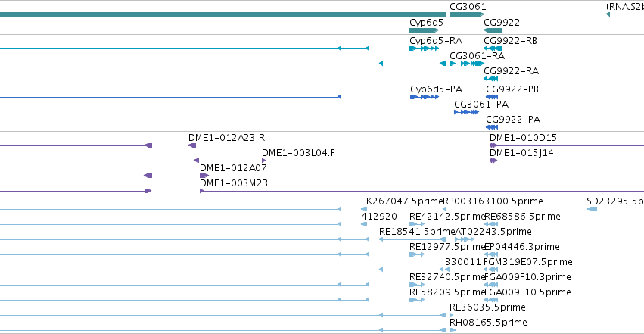
Task: Click the DME1-015J14 feature label
Action: [x=521, y=153]
